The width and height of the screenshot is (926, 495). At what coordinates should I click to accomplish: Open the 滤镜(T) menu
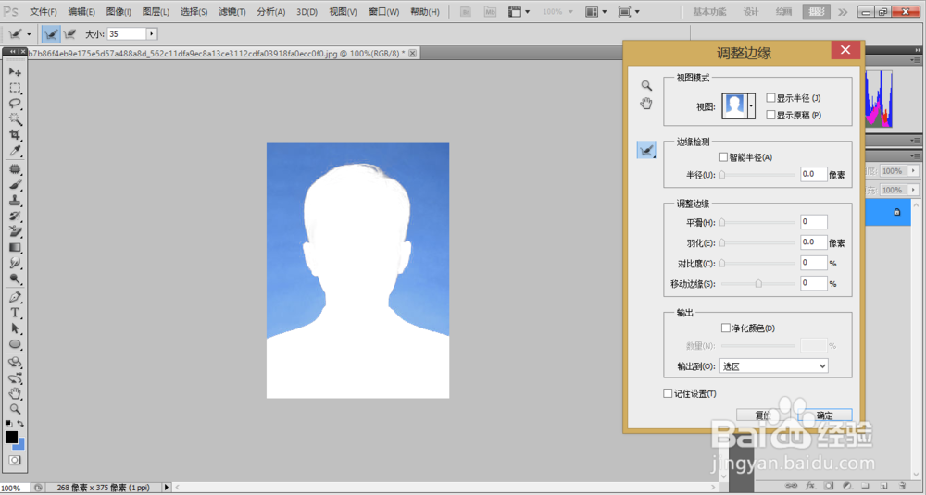point(232,12)
